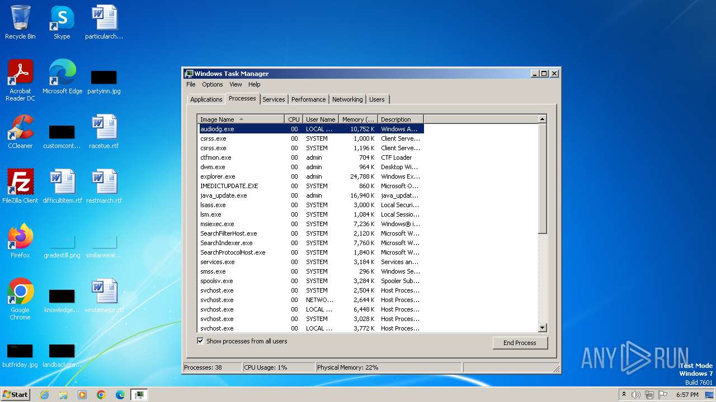Image resolution: width=716 pixels, height=402 pixels.
Task: Sort by the Memory column header
Action: 359,119
